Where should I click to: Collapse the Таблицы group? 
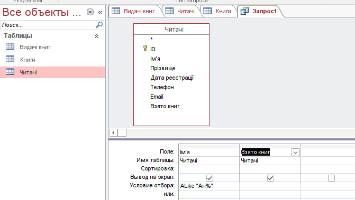coord(96,36)
